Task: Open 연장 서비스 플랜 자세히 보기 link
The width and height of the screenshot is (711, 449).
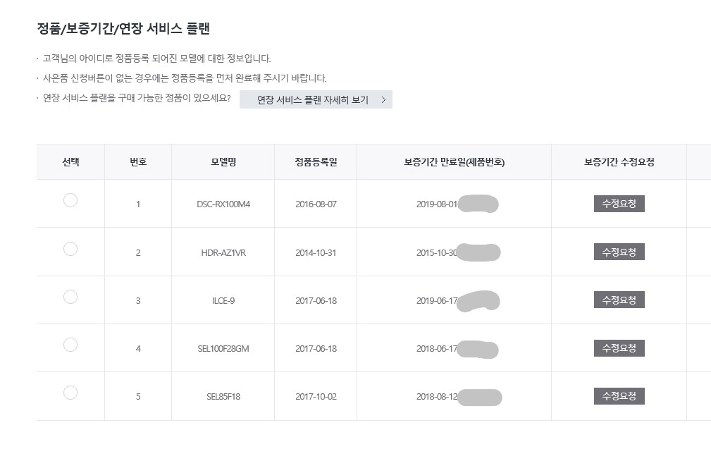Action: 316,99
